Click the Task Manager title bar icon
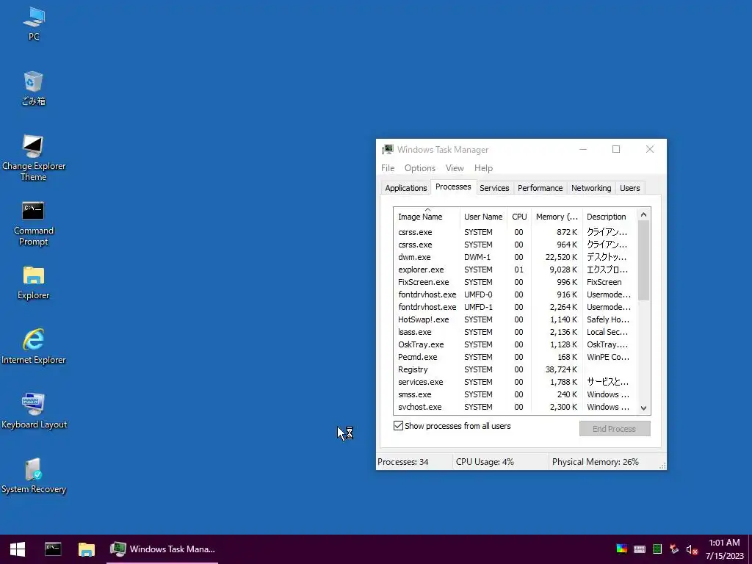Image resolution: width=752 pixels, height=564 pixels. coord(388,150)
